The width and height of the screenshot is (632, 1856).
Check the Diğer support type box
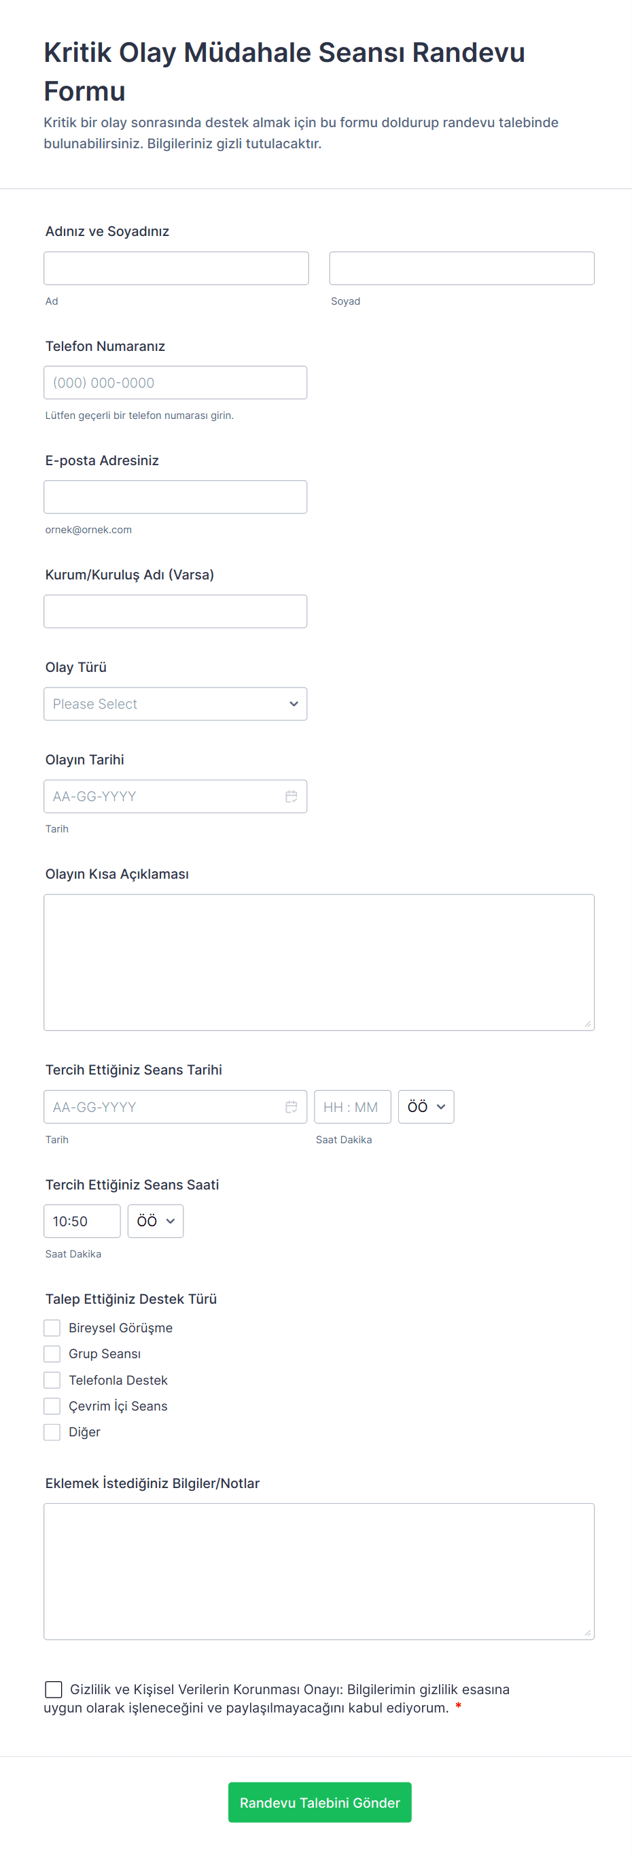point(52,1432)
